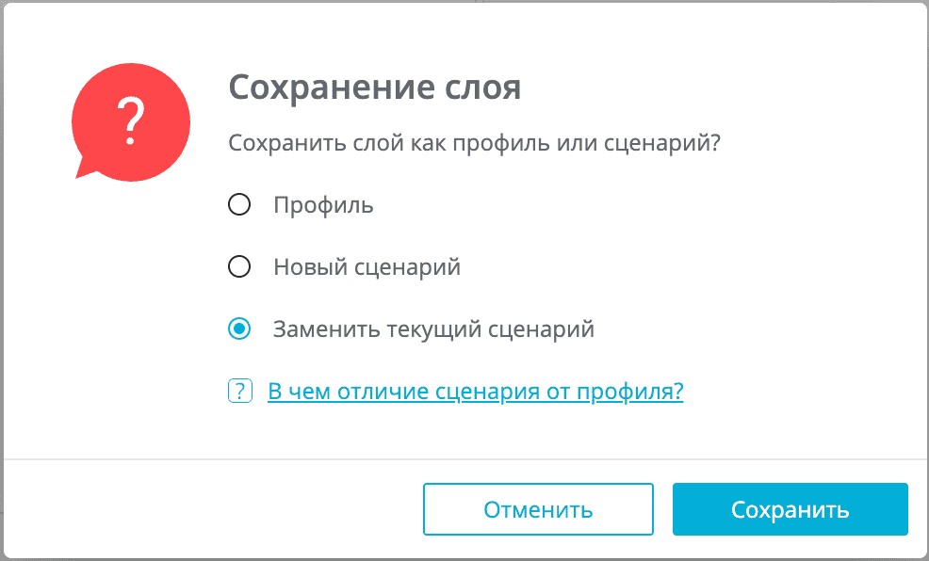Image resolution: width=929 pixels, height=561 pixels.
Task: Click the Сохранить слой как профиль или сценарий? text
Action: pos(475,143)
